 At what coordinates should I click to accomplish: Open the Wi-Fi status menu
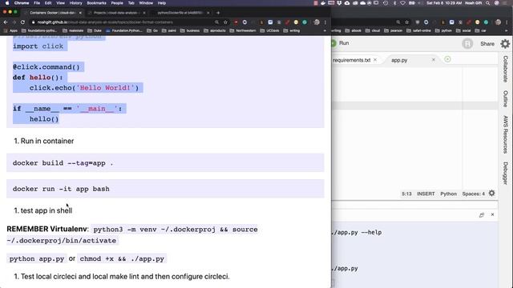coord(402,3)
